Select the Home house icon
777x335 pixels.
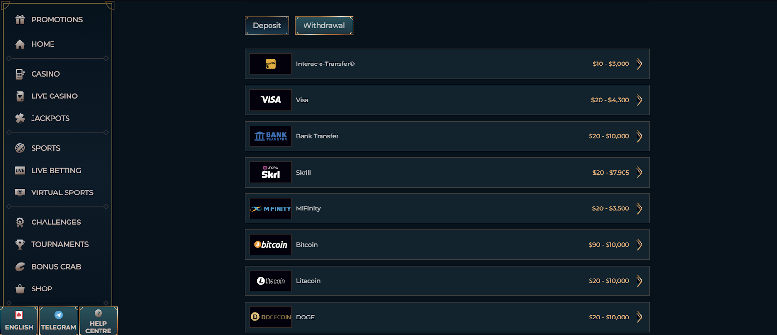(x=20, y=44)
